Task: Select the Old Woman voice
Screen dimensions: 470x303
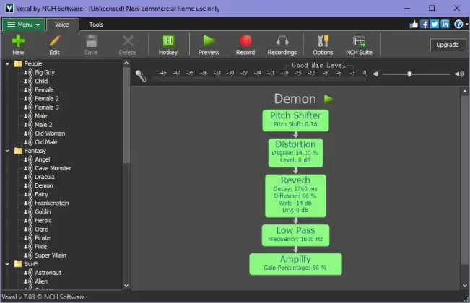Action: point(50,133)
